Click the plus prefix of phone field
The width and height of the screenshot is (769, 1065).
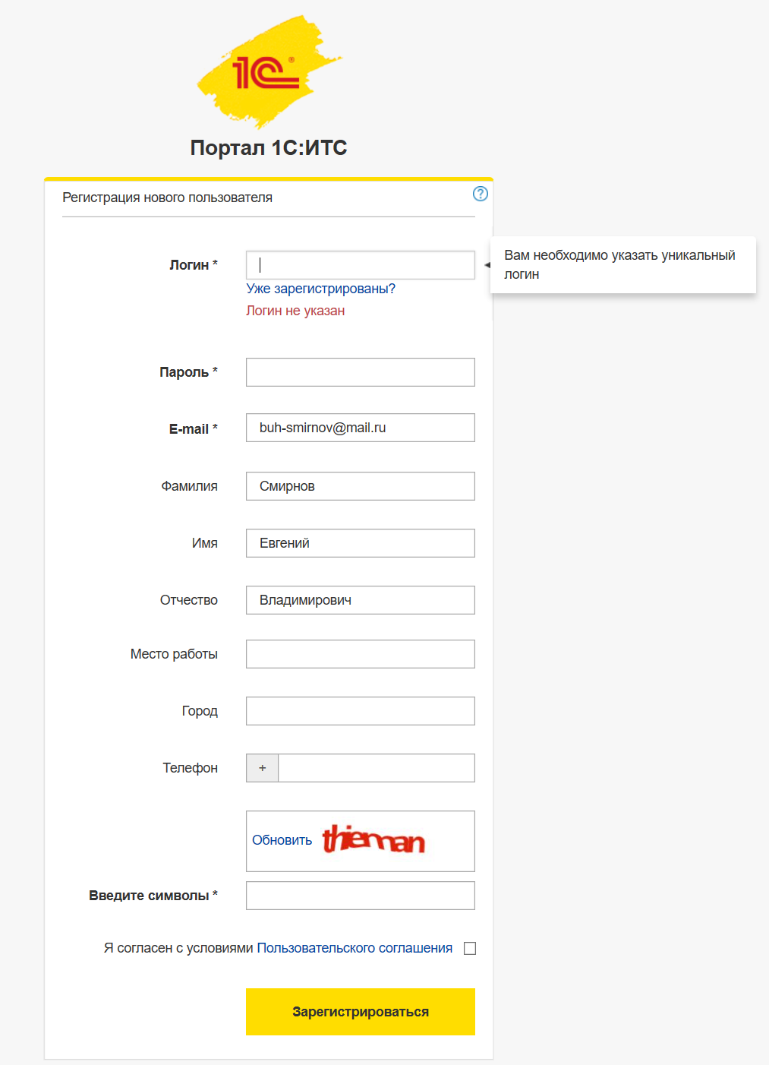pos(263,768)
